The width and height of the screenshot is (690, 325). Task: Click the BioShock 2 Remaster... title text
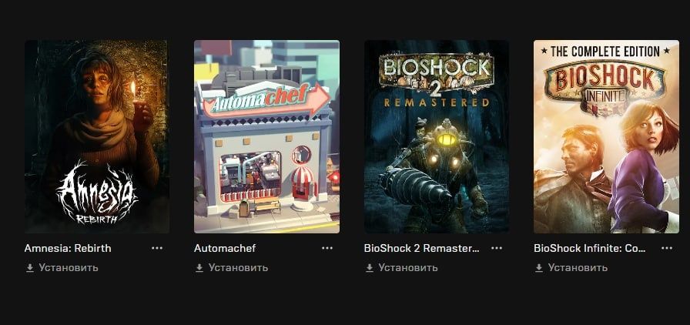(x=421, y=249)
